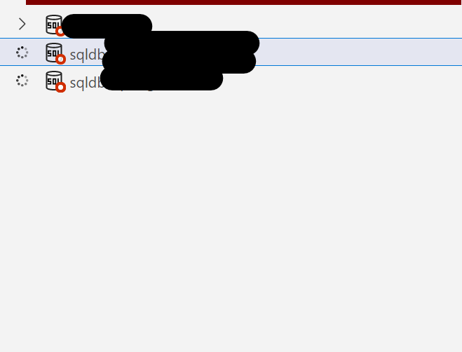Click the dark red bar at the top
The width and height of the screenshot is (462, 352).
coord(244,2)
